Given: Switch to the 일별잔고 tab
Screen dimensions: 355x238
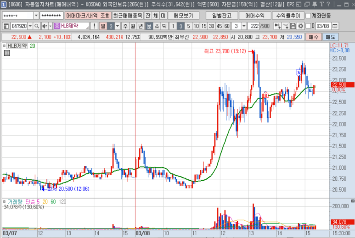Looking at the screenshot, I should [x=221, y=16].
